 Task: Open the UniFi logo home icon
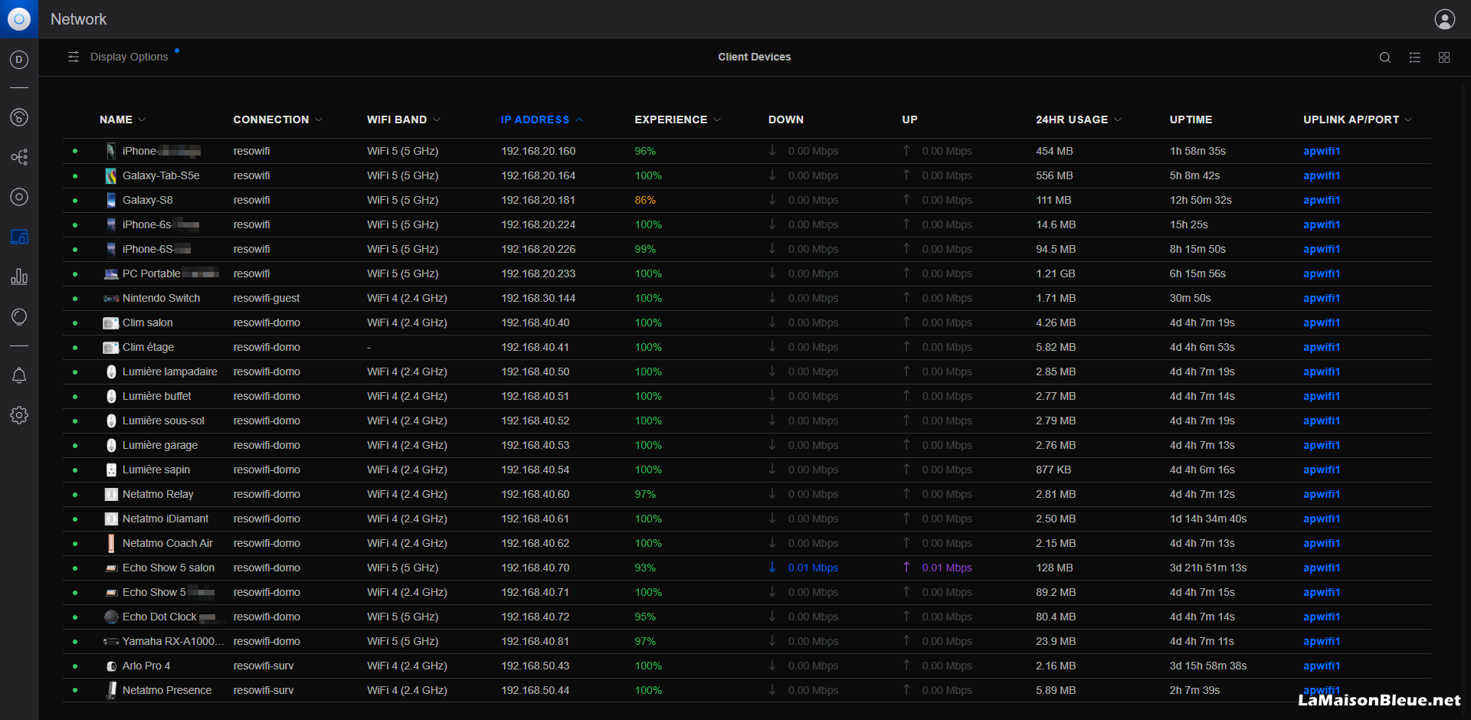(19, 19)
